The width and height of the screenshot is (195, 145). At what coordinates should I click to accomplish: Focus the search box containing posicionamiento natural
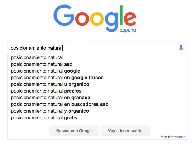point(97,48)
